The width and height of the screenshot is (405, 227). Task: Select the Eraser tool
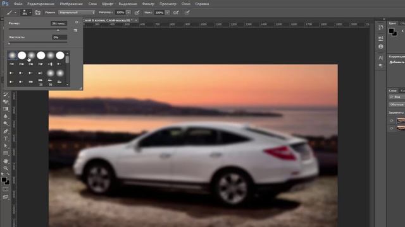[x=6, y=102]
